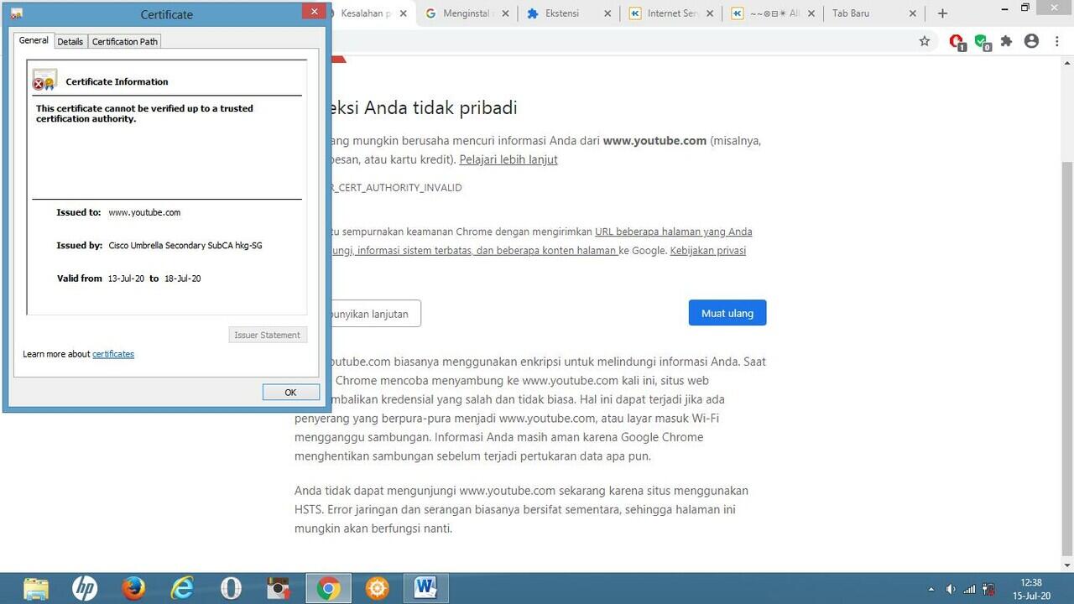Follow the Pelajari lebih lanjut link
The height and width of the screenshot is (604, 1074).
[x=508, y=159]
